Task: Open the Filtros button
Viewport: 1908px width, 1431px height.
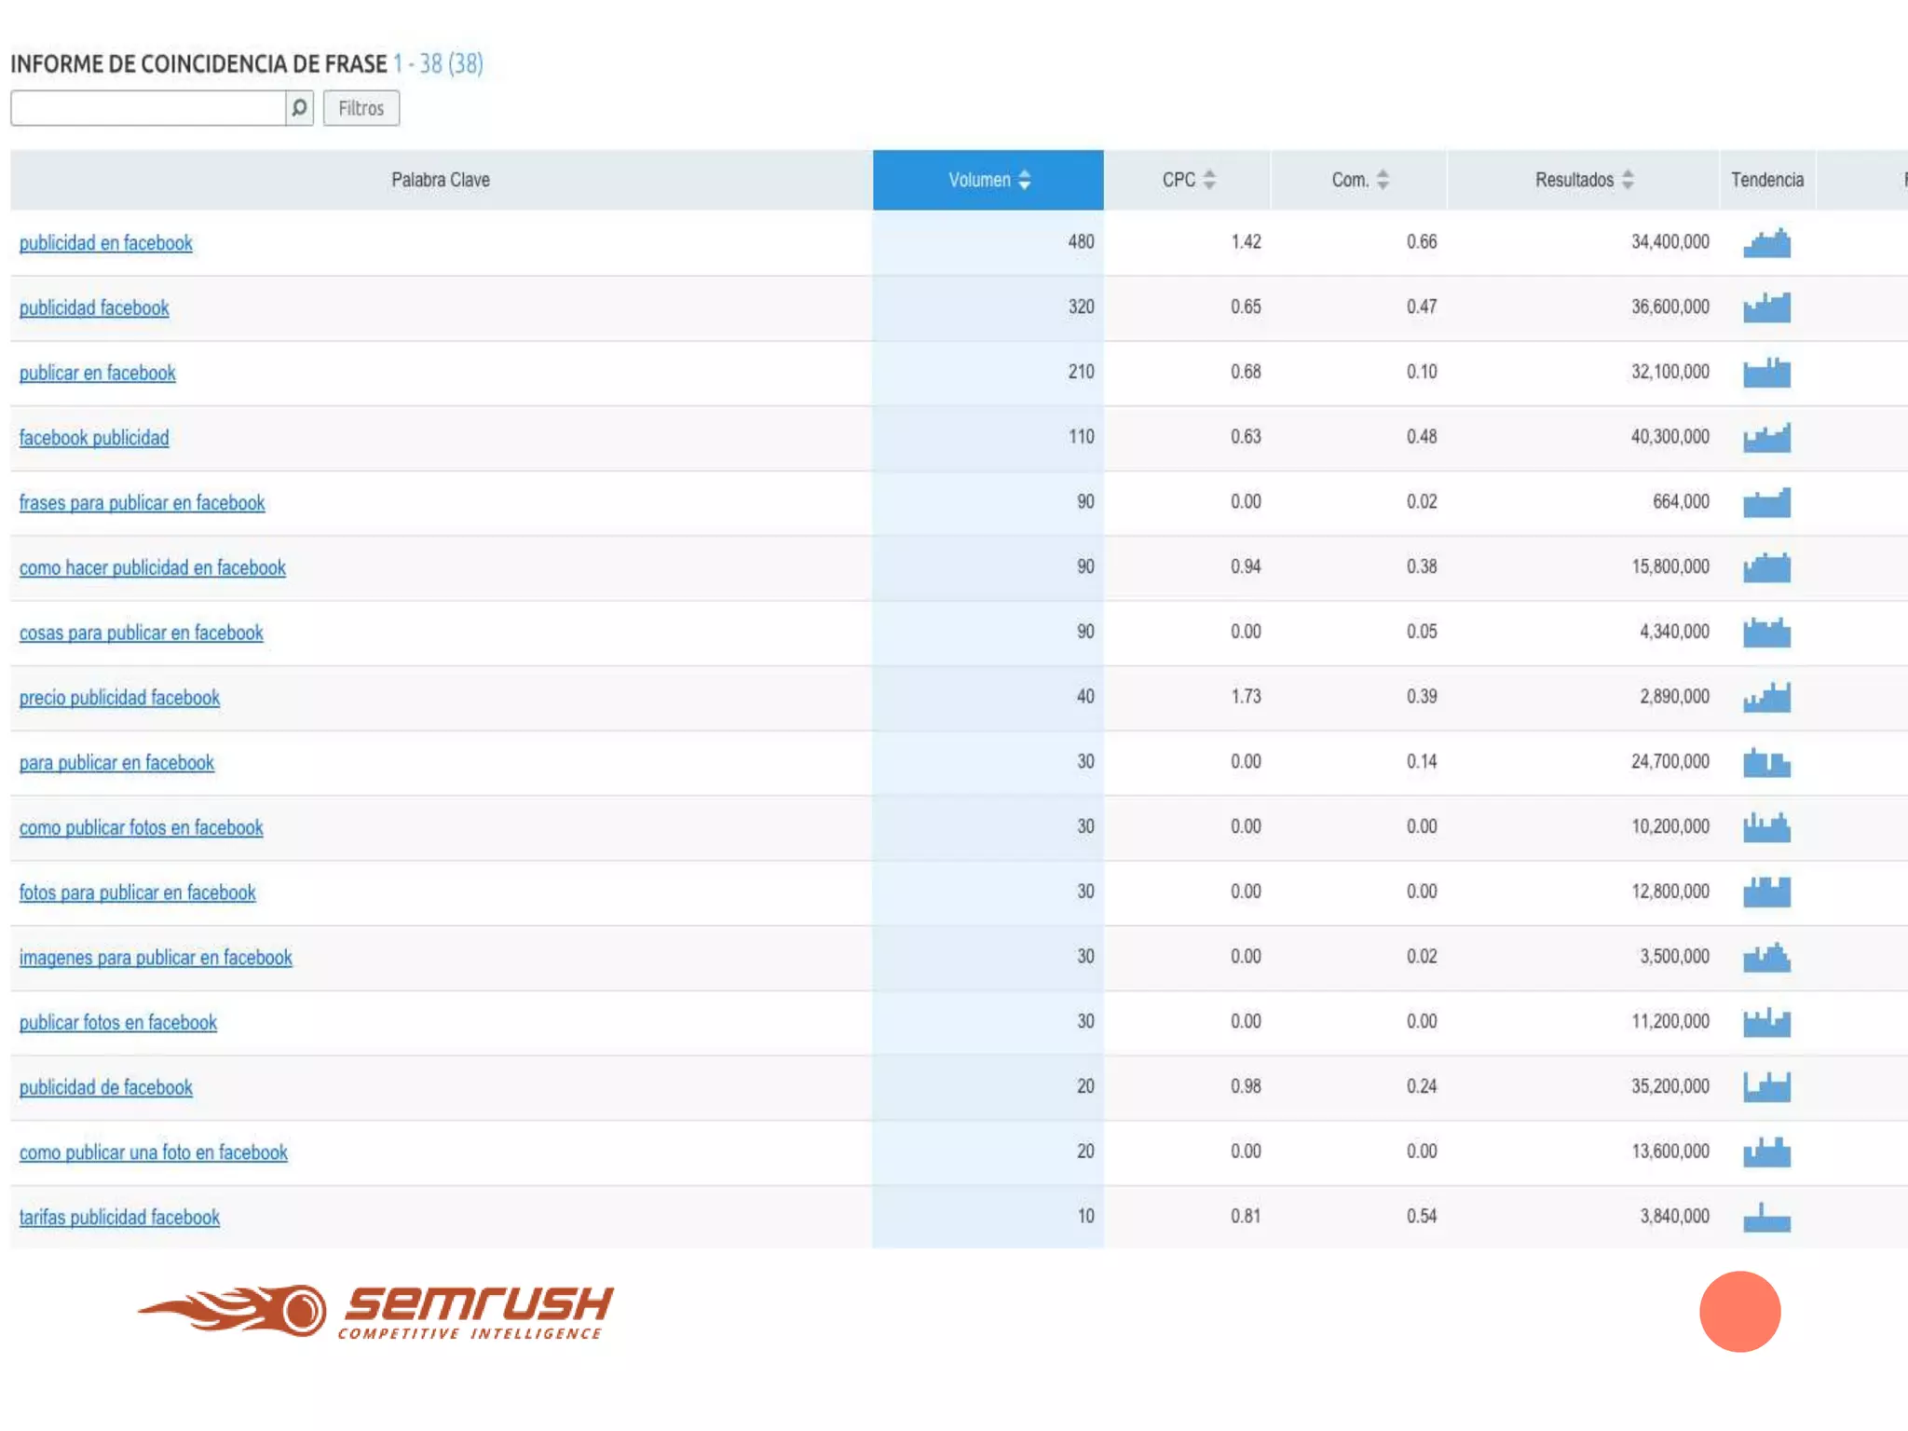Action: coord(361,108)
